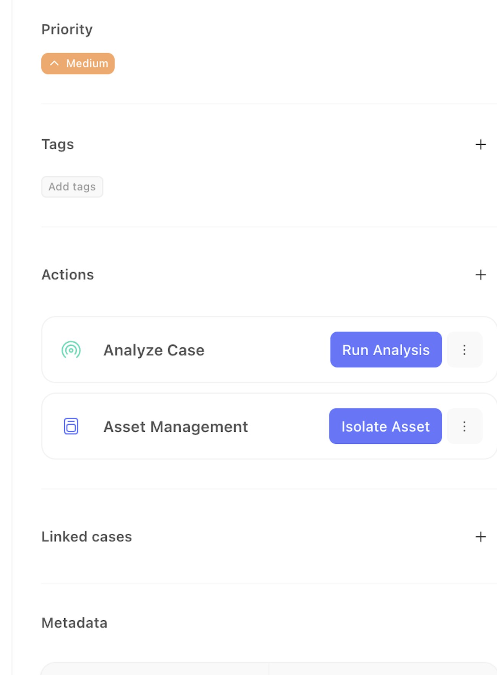
Task: Click the Priority section heading
Action: point(67,29)
